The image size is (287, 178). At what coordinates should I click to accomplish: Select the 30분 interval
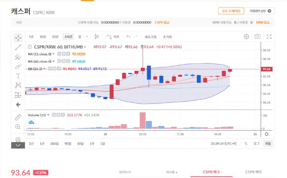[55, 37]
